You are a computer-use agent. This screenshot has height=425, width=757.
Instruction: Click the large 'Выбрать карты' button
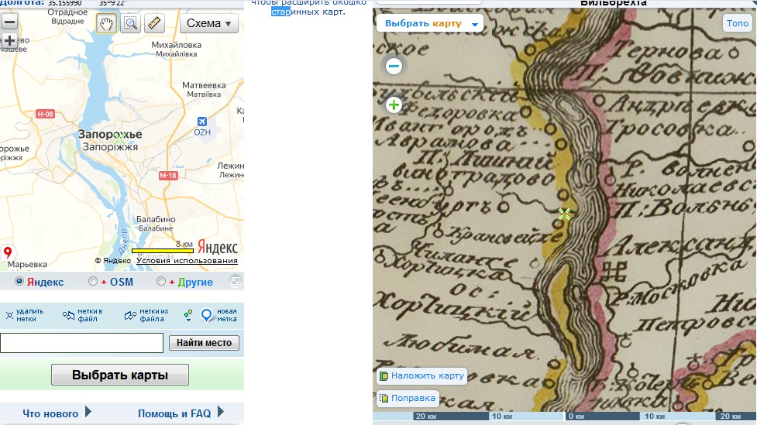click(120, 375)
